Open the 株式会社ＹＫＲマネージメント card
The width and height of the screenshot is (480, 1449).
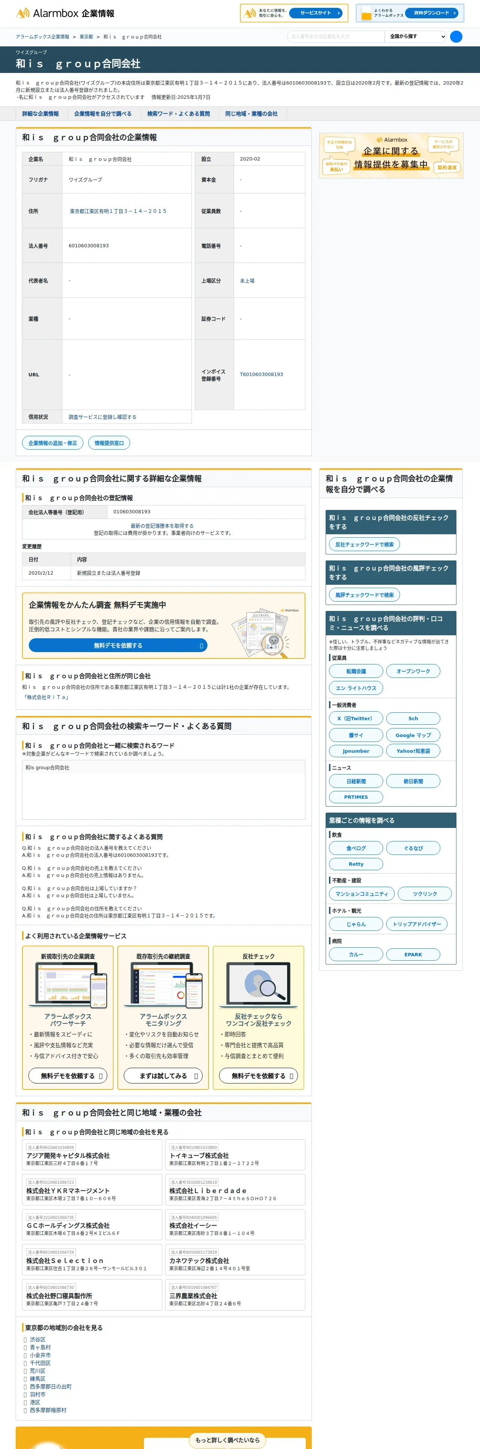[92, 1190]
